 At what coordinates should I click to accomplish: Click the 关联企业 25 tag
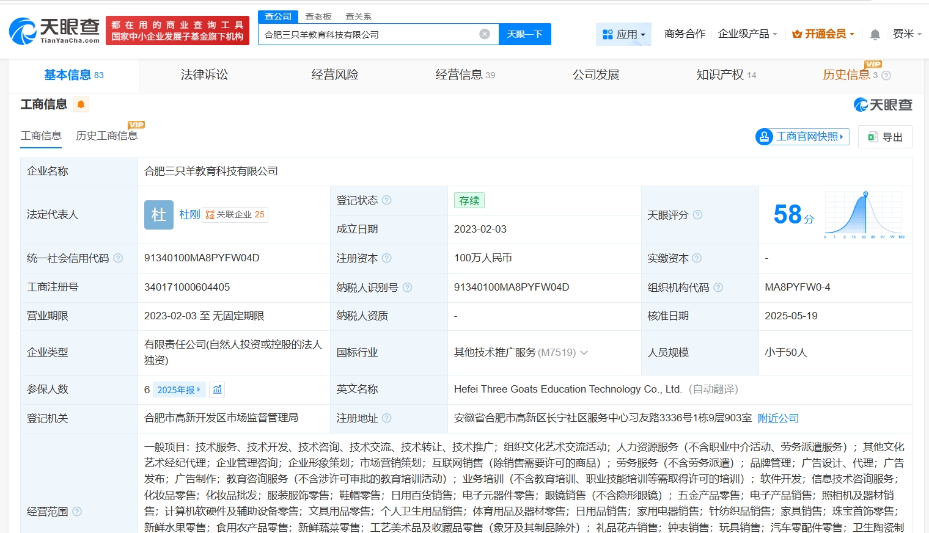tap(235, 215)
